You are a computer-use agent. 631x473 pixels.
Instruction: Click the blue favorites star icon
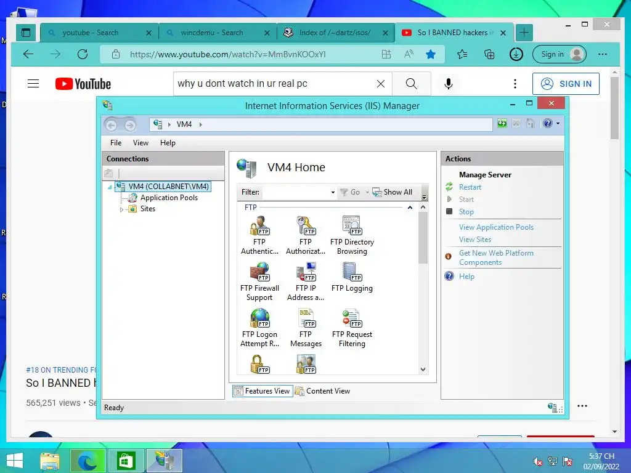[x=431, y=54]
